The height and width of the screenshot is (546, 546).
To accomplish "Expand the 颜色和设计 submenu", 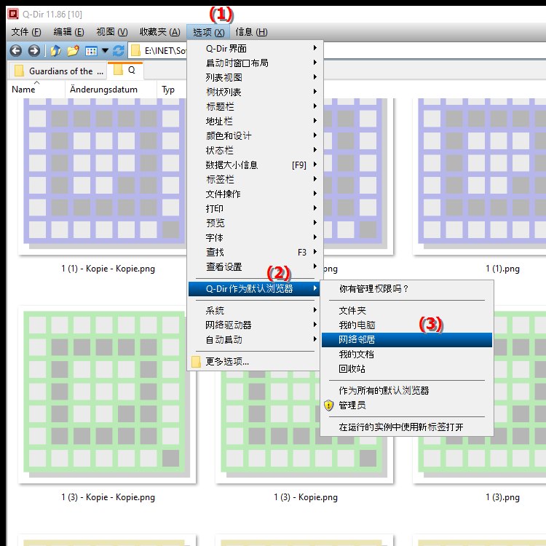I will tap(252, 136).
